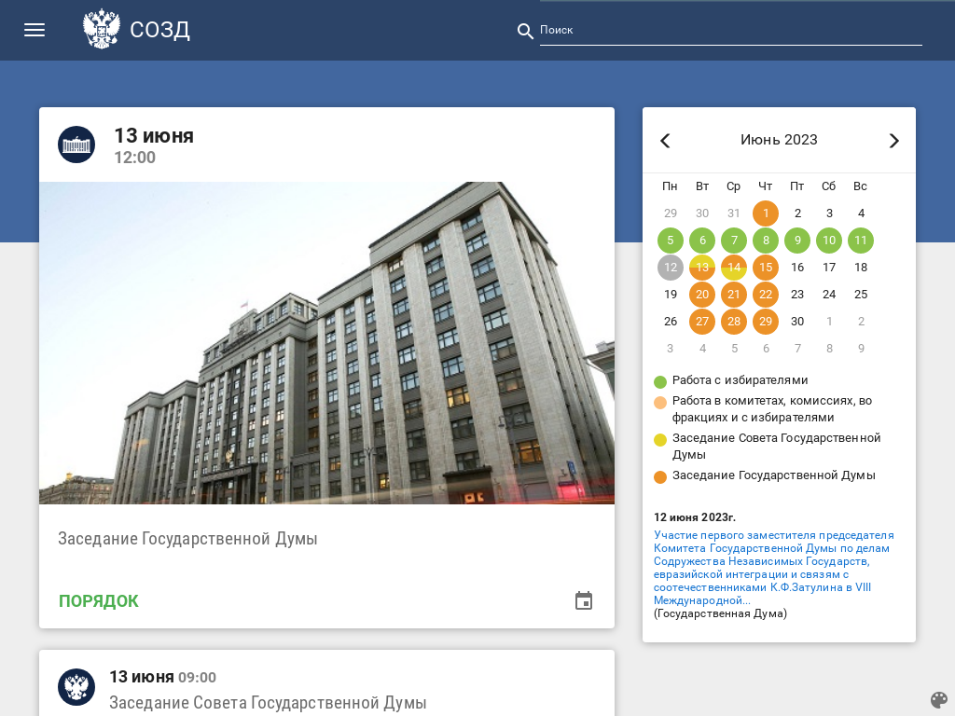Image resolution: width=955 pixels, height=716 pixels.
Task: Click the 13 июня 12:00 card heading
Action: coord(154,146)
